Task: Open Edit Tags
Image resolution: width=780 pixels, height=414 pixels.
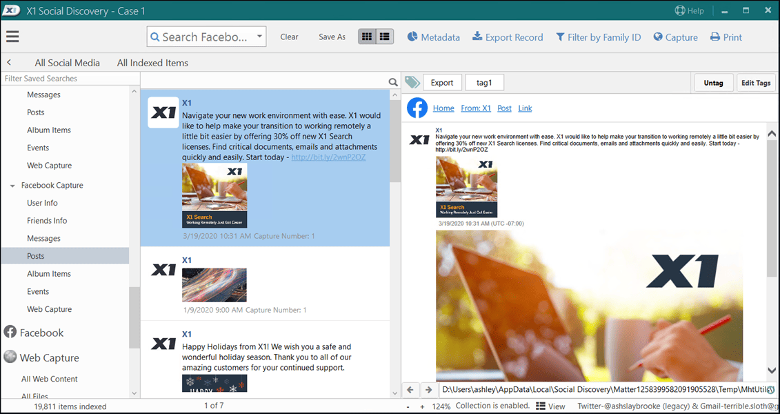Action: point(756,83)
